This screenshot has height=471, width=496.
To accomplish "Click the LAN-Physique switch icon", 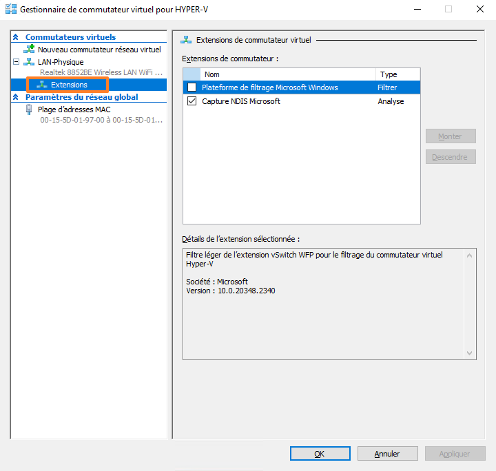I will click(x=29, y=62).
